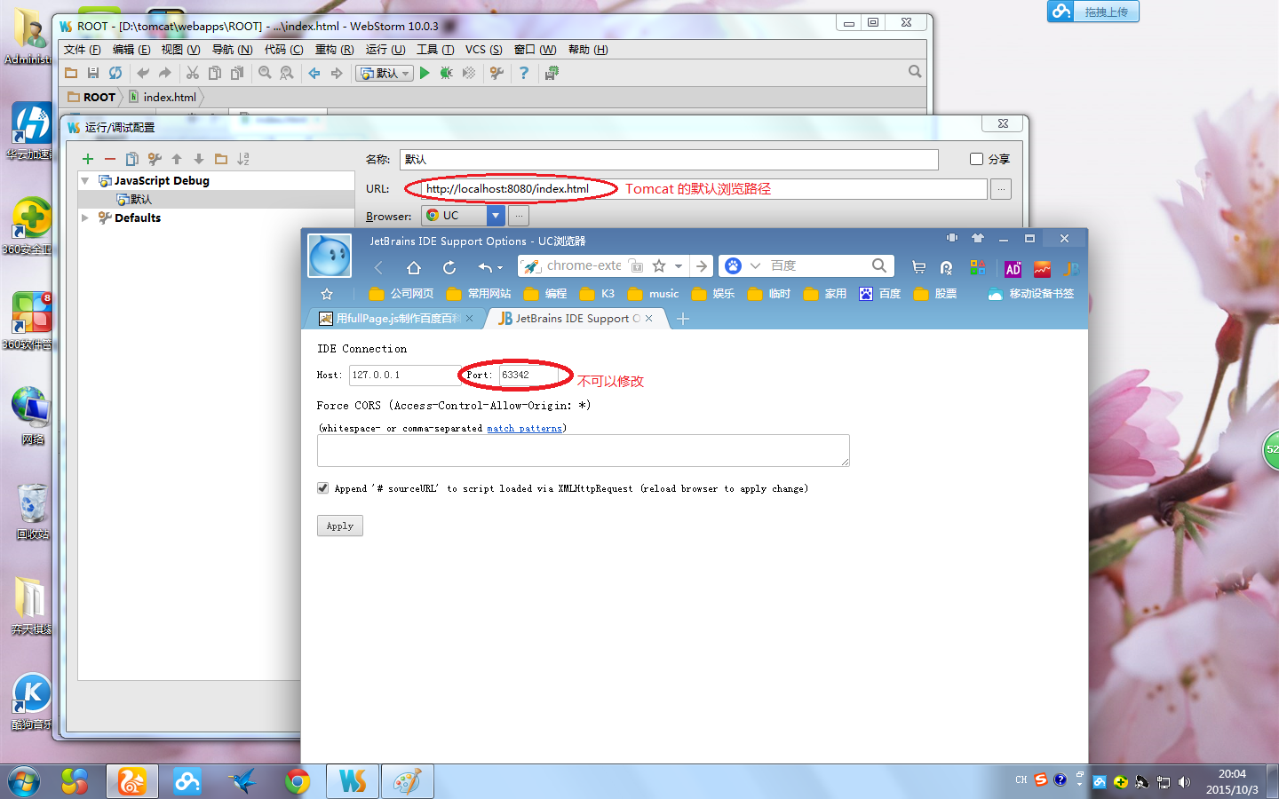
Task: Open the Windows Start button
Action: [24, 781]
